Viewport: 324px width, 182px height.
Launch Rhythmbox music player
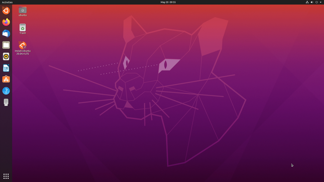point(6,56)
